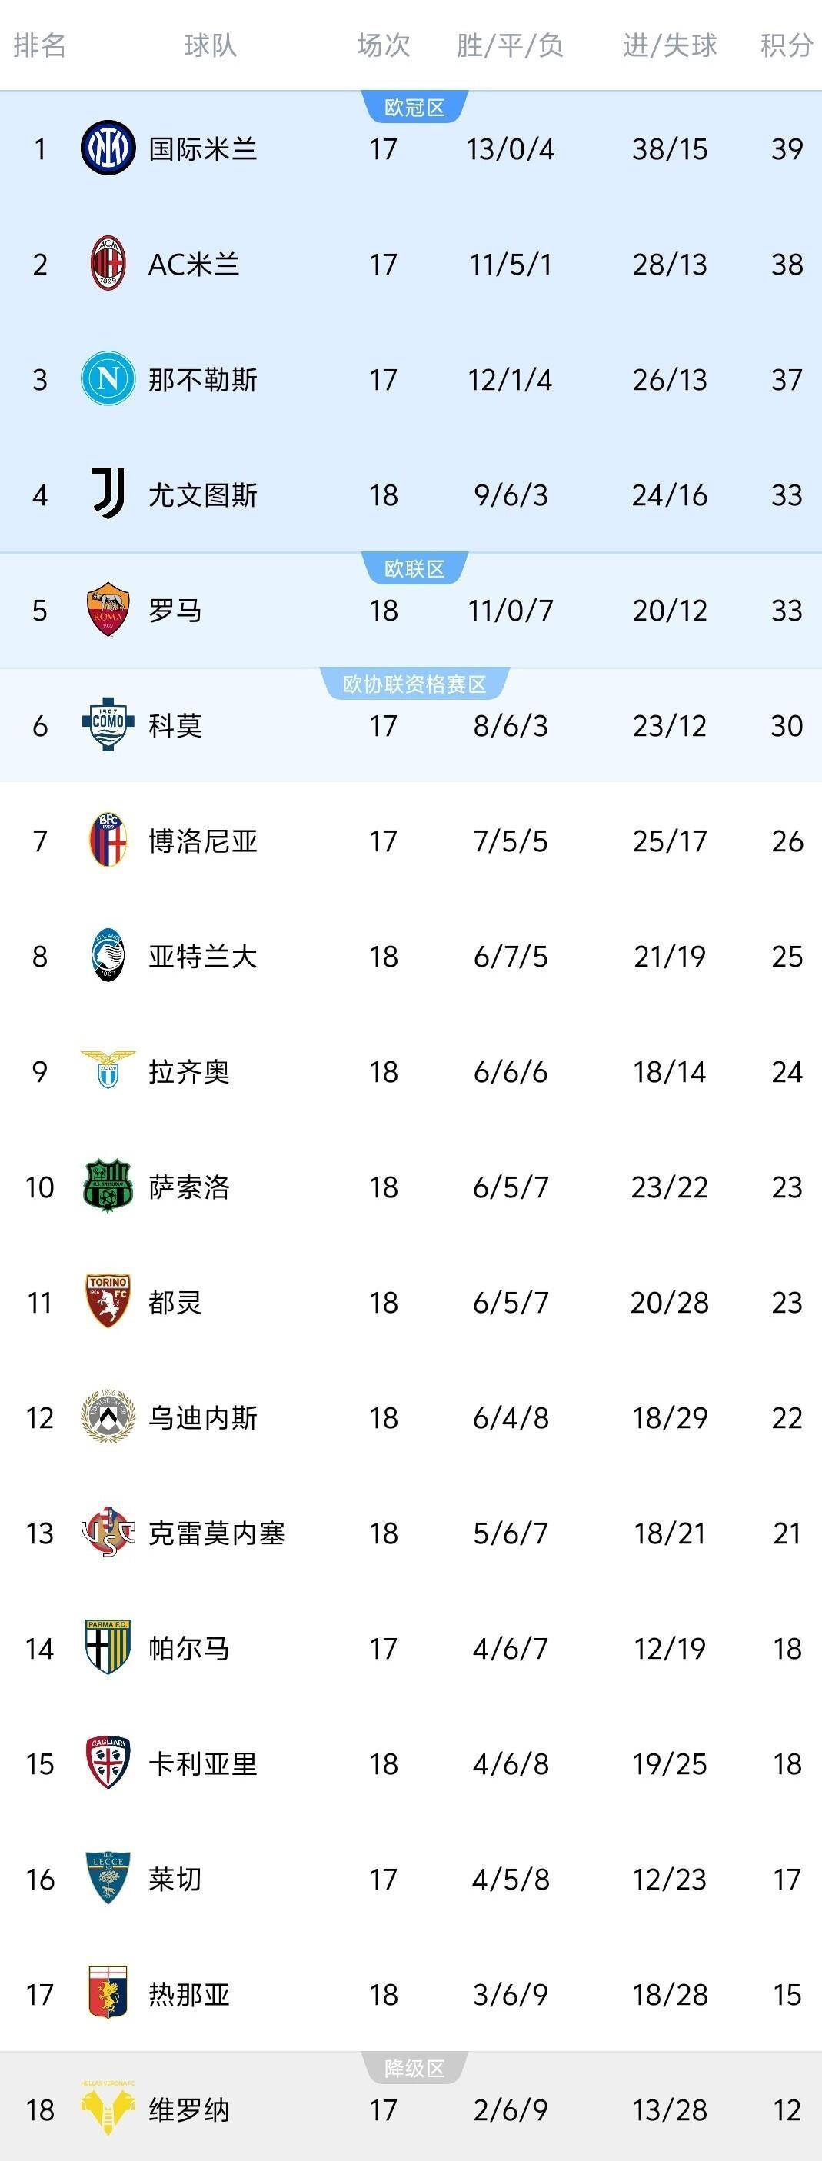Click the 降级区 relegation label
Screen dimensions: 822x2161
coord(414,2069)
